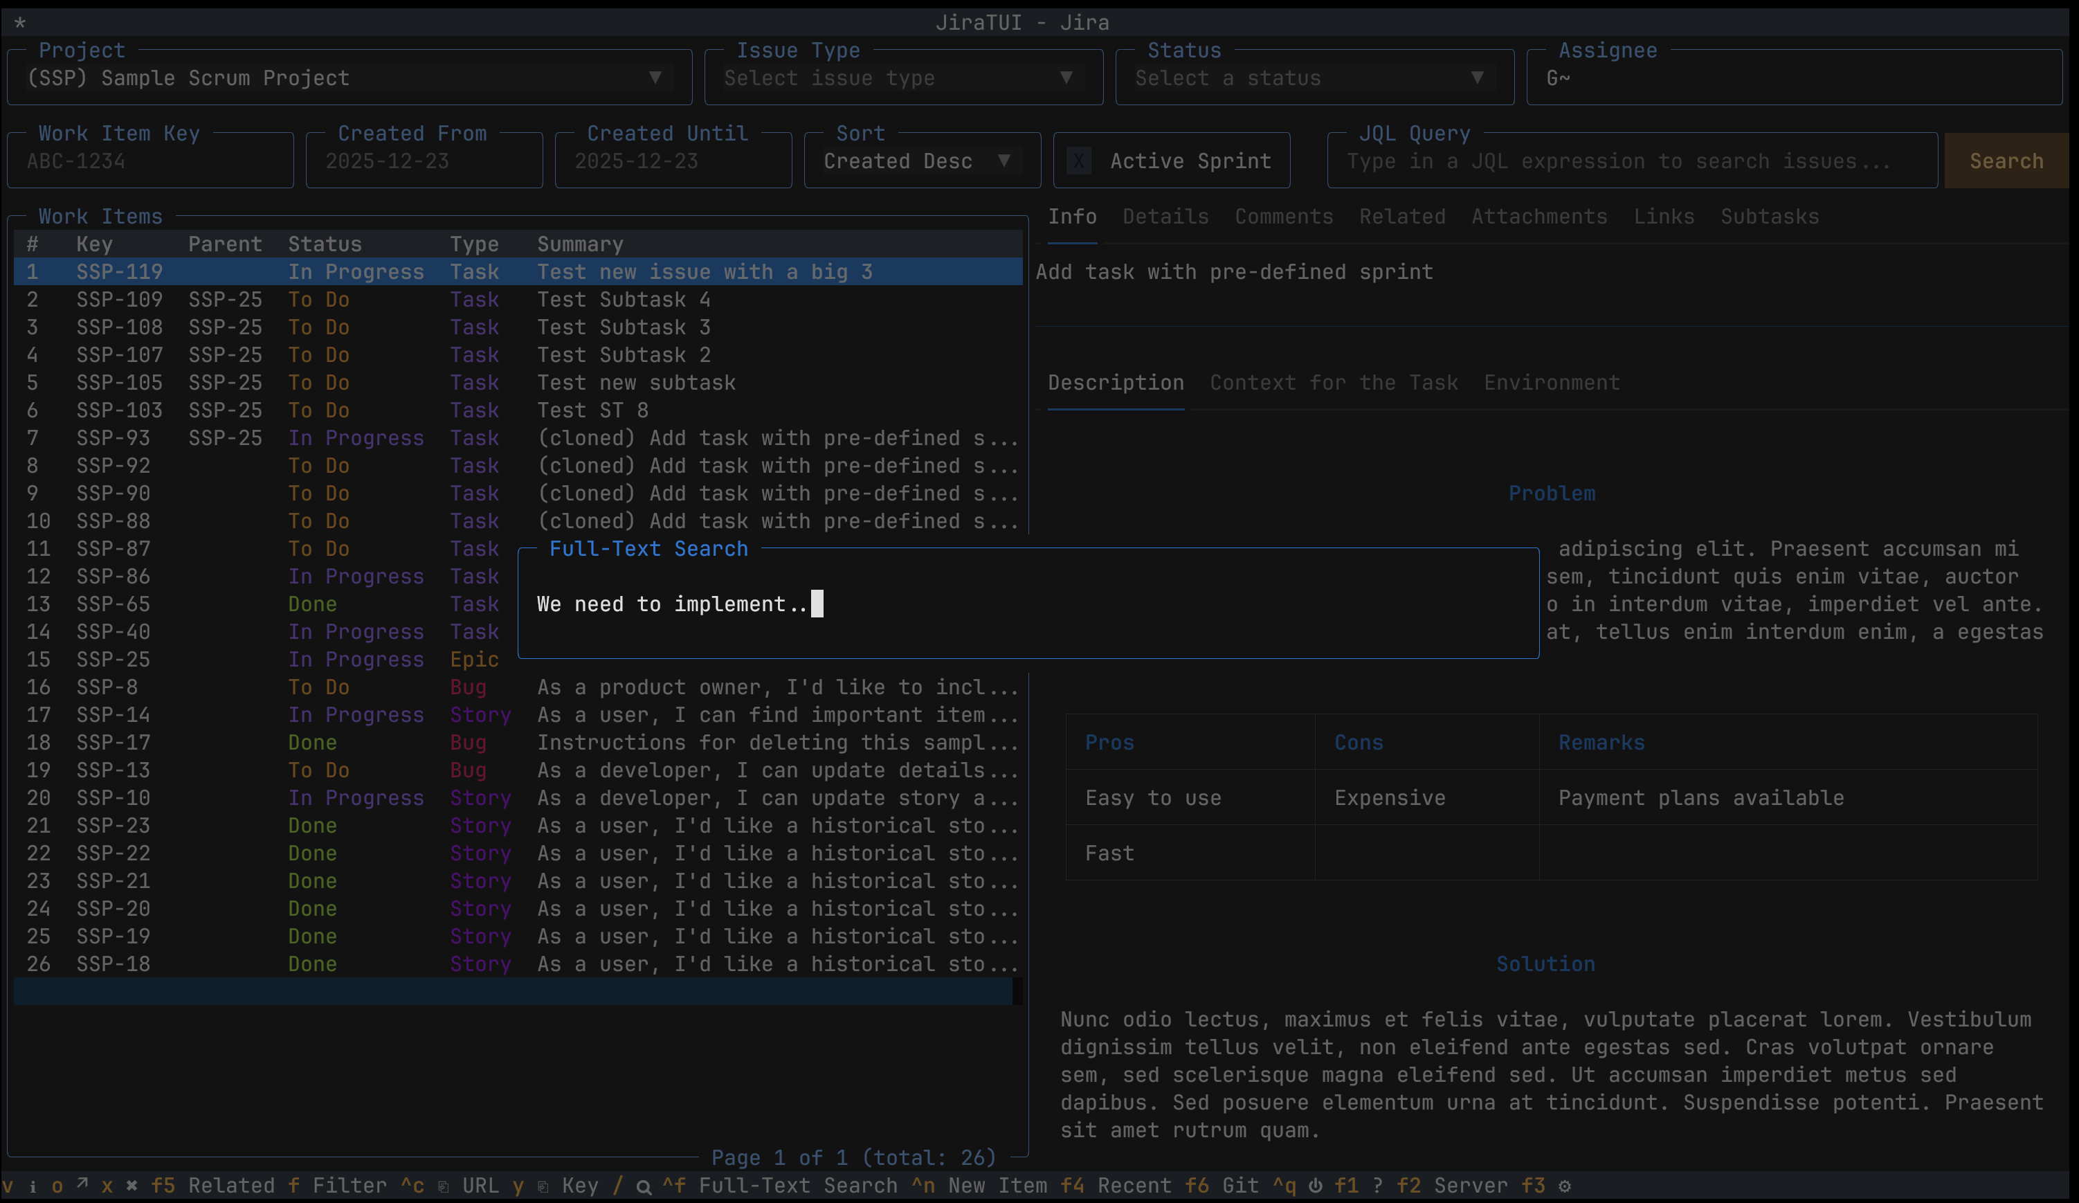Select row SSP-93 in work items
The height and width of the screenshot is (1203, 2079).
(518, 438)
